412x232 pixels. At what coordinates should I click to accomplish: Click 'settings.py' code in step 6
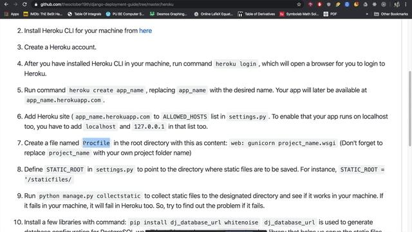[x=247, y=117]
